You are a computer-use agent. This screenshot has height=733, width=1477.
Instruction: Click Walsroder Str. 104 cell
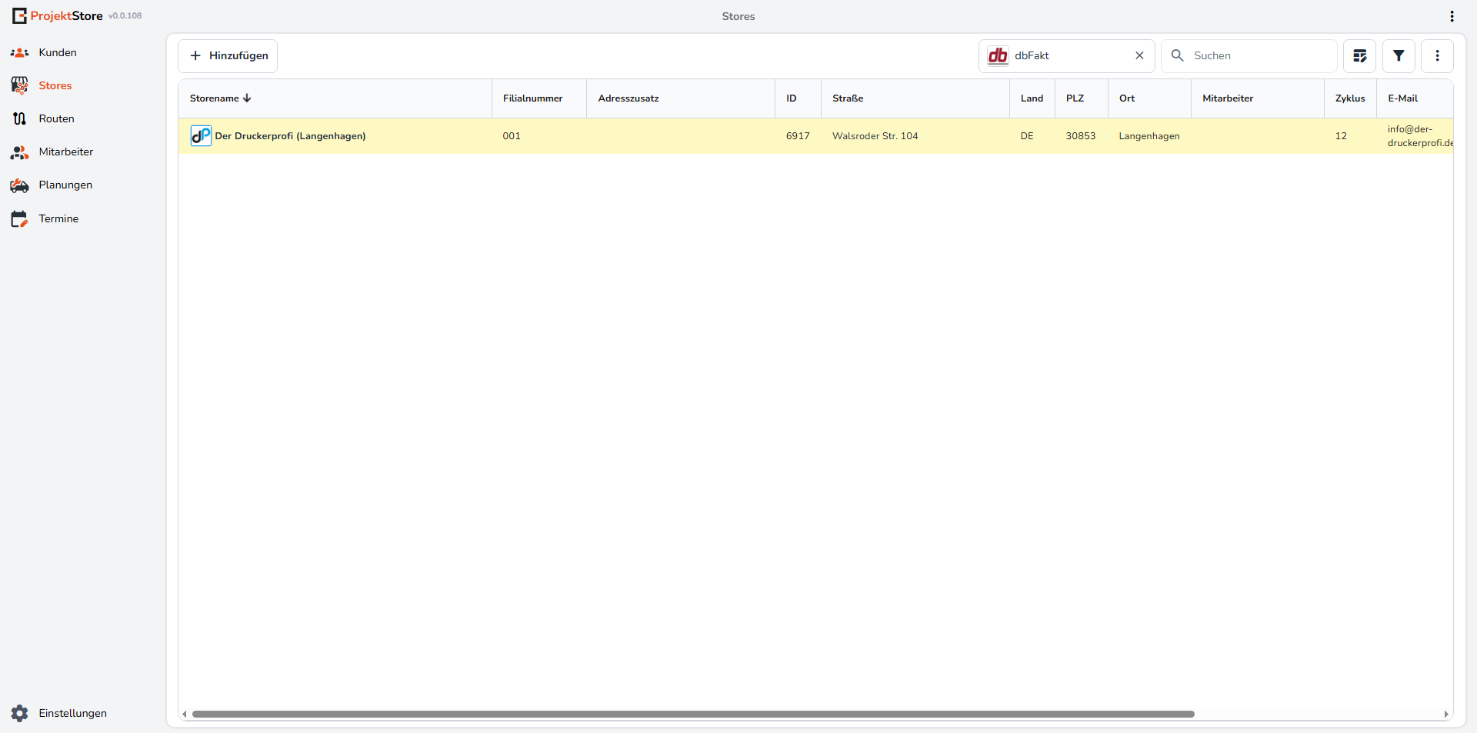(x=875, y=135)
